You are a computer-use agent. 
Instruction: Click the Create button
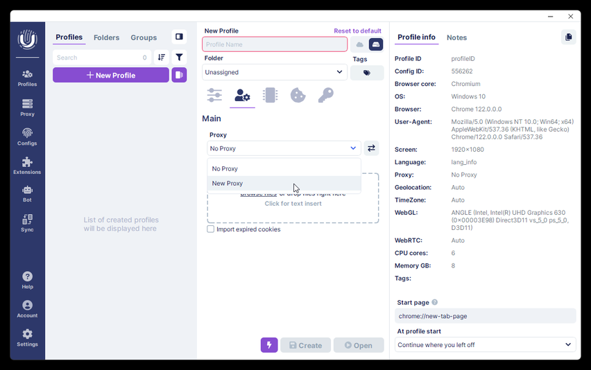[306, 345]
